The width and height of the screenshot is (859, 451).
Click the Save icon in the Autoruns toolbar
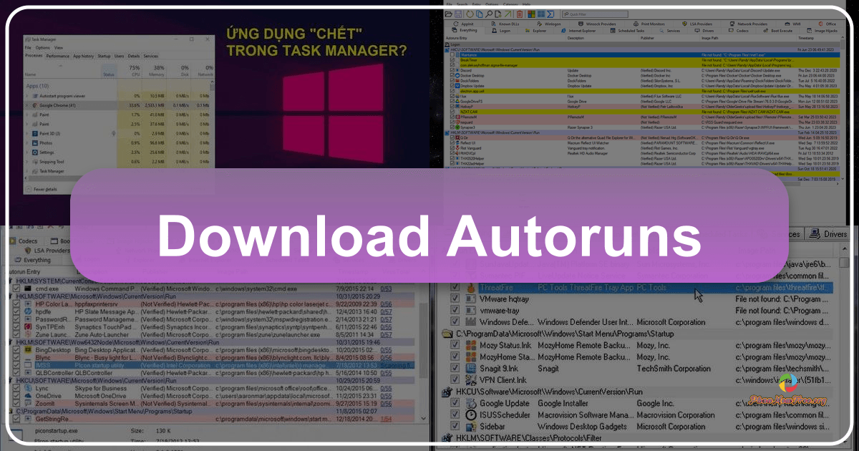(x=457, y=14)
